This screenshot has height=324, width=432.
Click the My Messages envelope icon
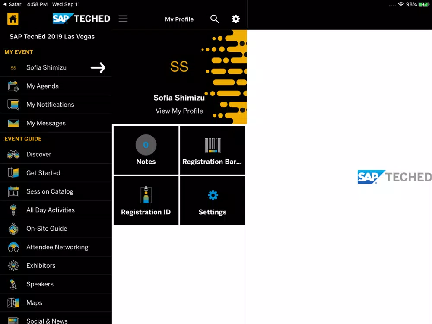(x=13, y=123)
